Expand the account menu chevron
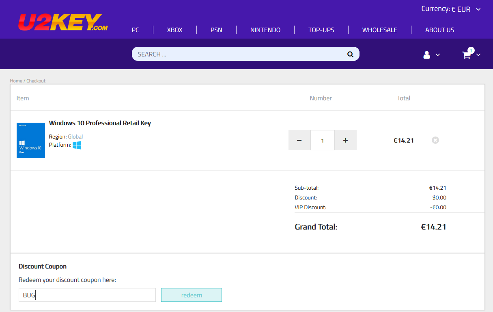The height and width of the screenshot is (312, 493). click(x=438, y=55)
